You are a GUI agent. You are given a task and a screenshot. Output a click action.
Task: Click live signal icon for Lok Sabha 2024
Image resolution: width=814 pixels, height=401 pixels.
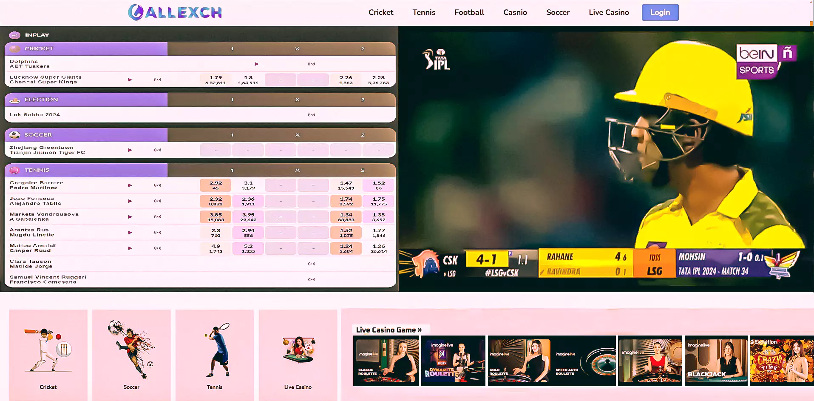tap(312, 115)
